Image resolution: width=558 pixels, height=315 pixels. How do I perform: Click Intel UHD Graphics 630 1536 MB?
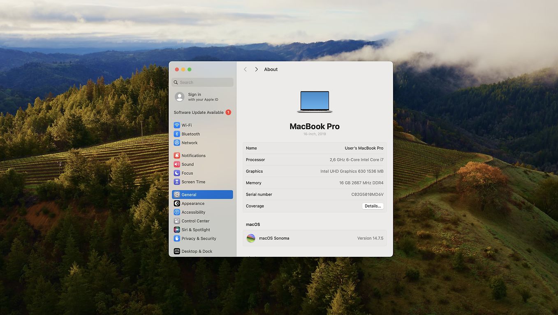352,171
